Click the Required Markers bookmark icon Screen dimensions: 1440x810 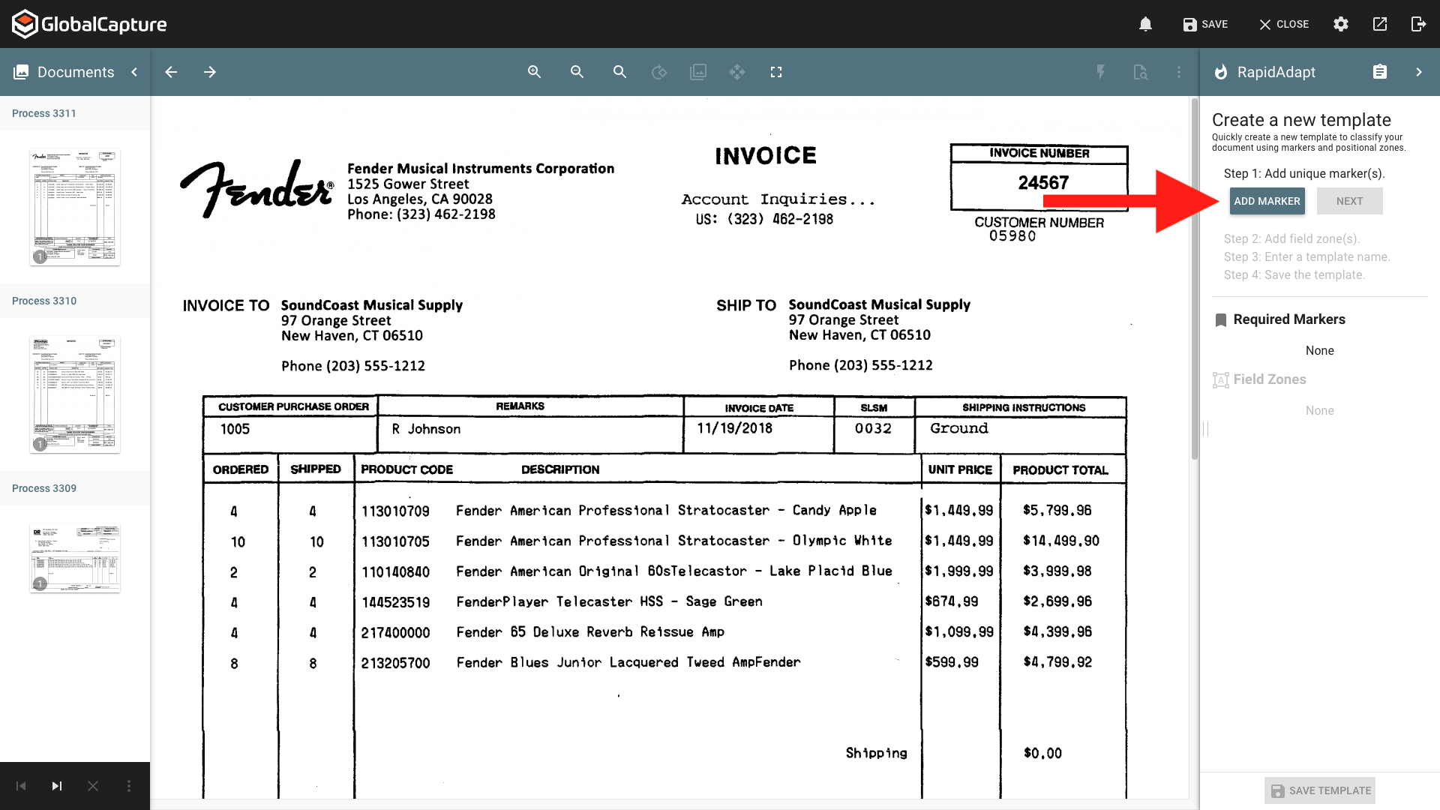click(1221, 320)
